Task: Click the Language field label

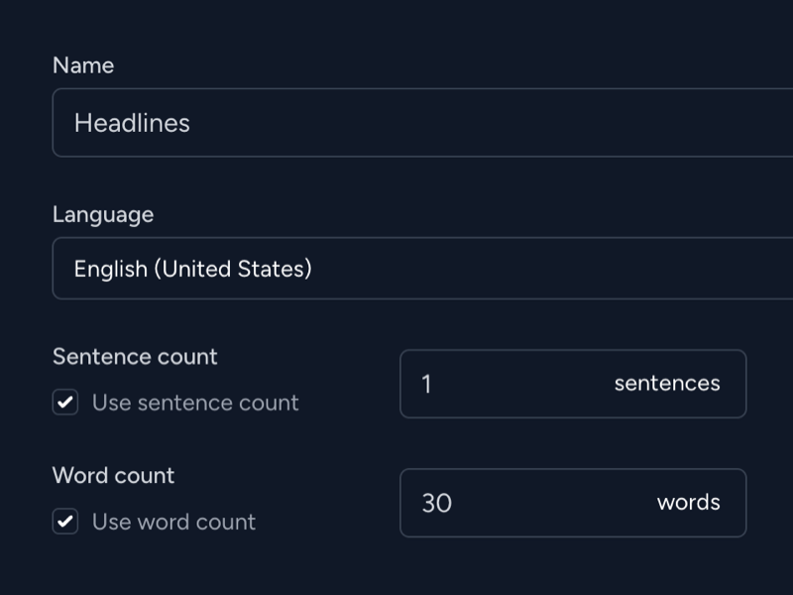Action: click(x=103, y=214)
